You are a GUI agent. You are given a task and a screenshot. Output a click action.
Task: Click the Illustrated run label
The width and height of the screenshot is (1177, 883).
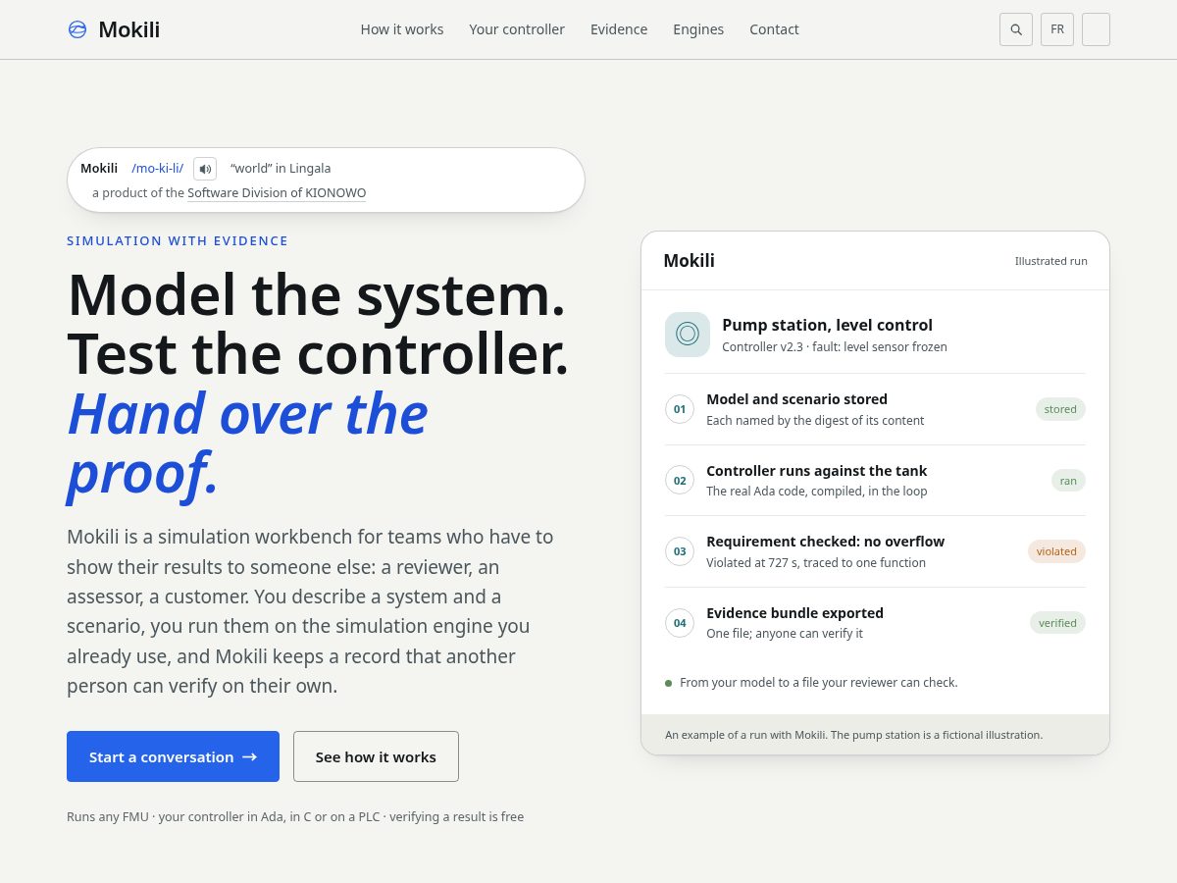[x=1050, y=261]
